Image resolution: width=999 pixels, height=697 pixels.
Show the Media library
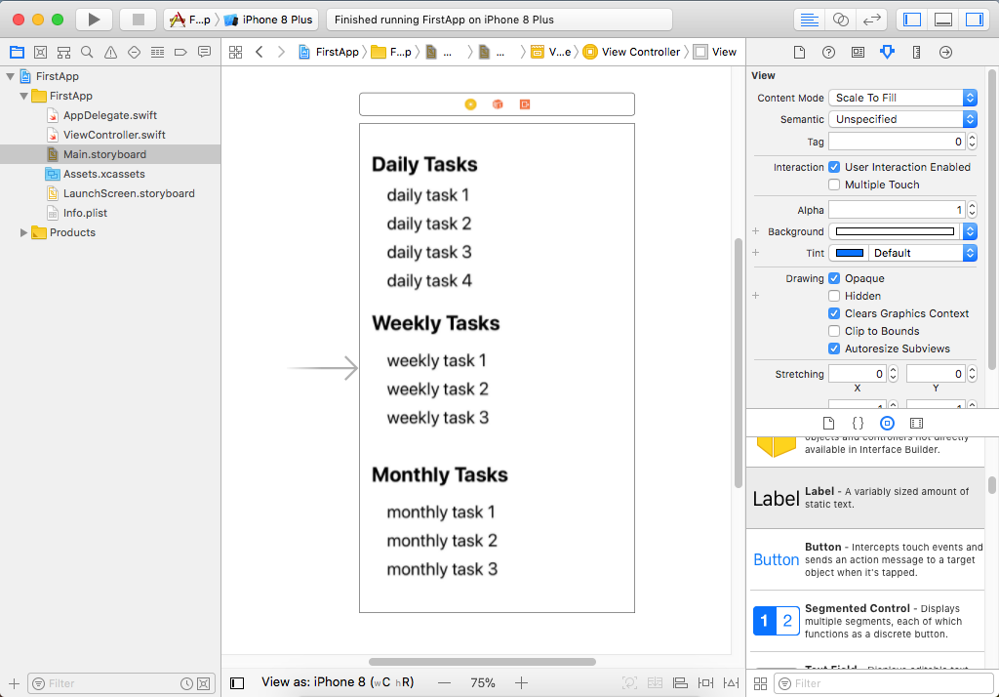coord(916,423)
